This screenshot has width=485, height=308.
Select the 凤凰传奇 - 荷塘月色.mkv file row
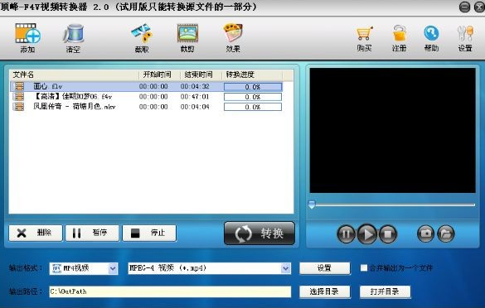(x=147, y=107)
